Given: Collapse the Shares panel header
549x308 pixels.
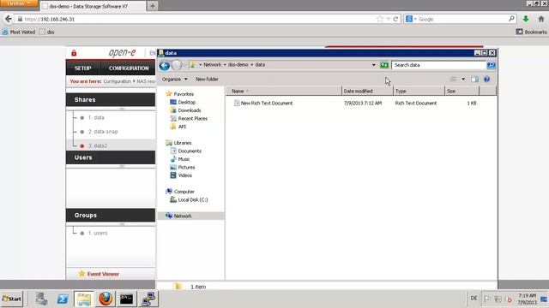Looking at the screenshot, I should click(111, 99).
